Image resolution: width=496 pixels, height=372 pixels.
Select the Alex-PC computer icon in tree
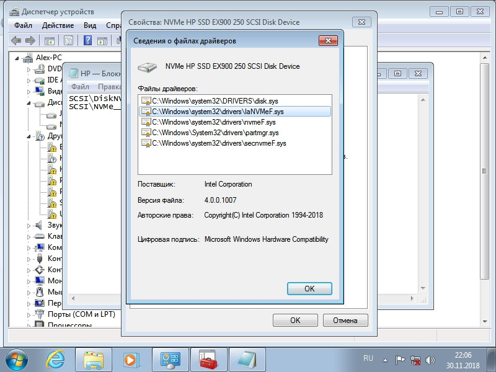(27, 58)
